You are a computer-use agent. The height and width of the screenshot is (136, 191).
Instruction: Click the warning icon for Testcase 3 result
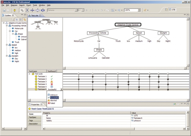click(52, 82)
